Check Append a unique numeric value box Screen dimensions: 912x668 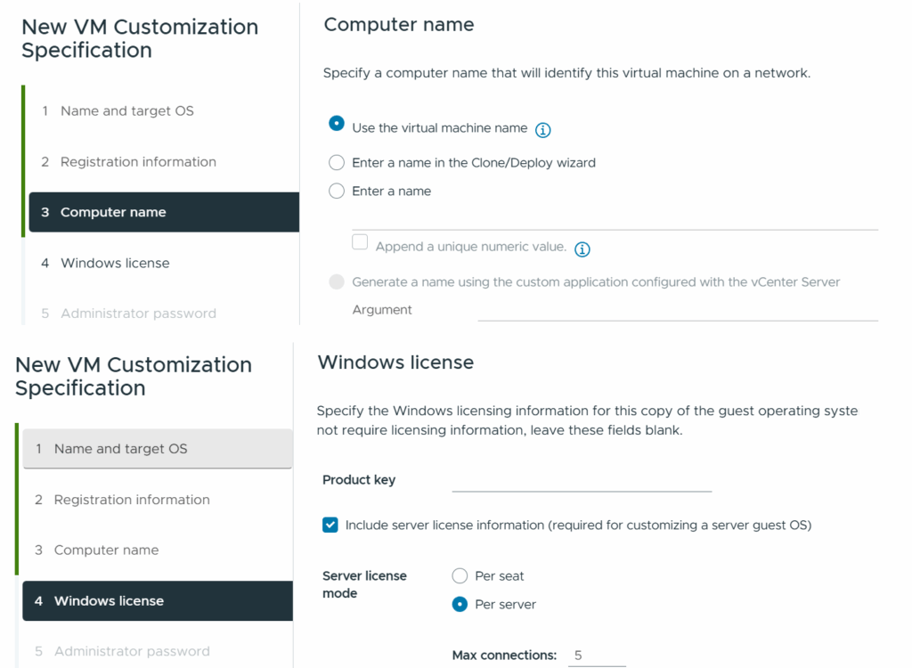360,241
